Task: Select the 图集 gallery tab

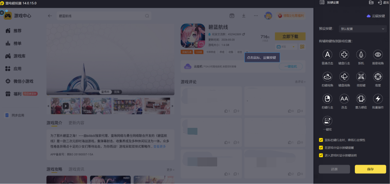Action: click(x=117, y=92)
